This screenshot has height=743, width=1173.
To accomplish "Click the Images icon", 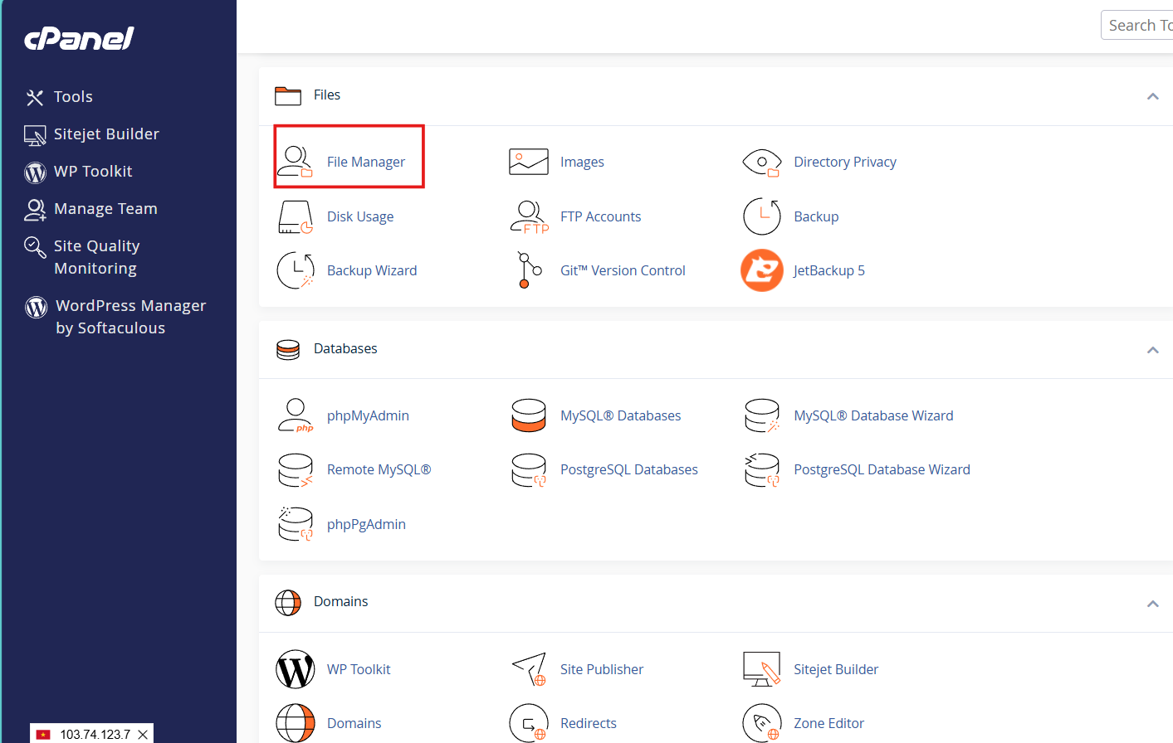I will click(x=529, y=162).
